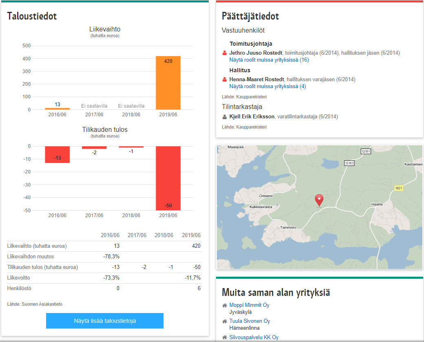This screenshot has width=424, height=342.
Task: Click the red location pin on the map
Action: click(x=319, y=200)
